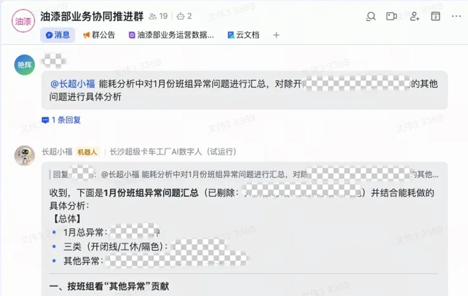Open search in chat header

[x=371, y=16]
